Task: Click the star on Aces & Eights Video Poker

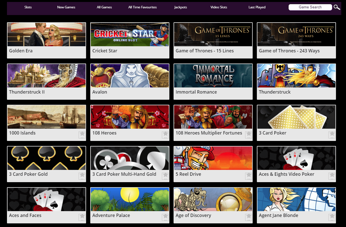Action: pos(332,176)
